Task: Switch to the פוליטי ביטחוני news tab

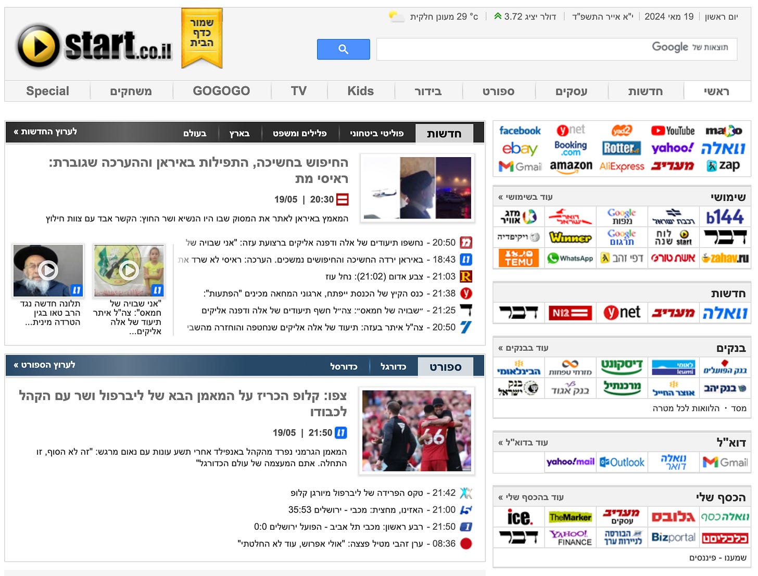Action: tap(377, 133)
